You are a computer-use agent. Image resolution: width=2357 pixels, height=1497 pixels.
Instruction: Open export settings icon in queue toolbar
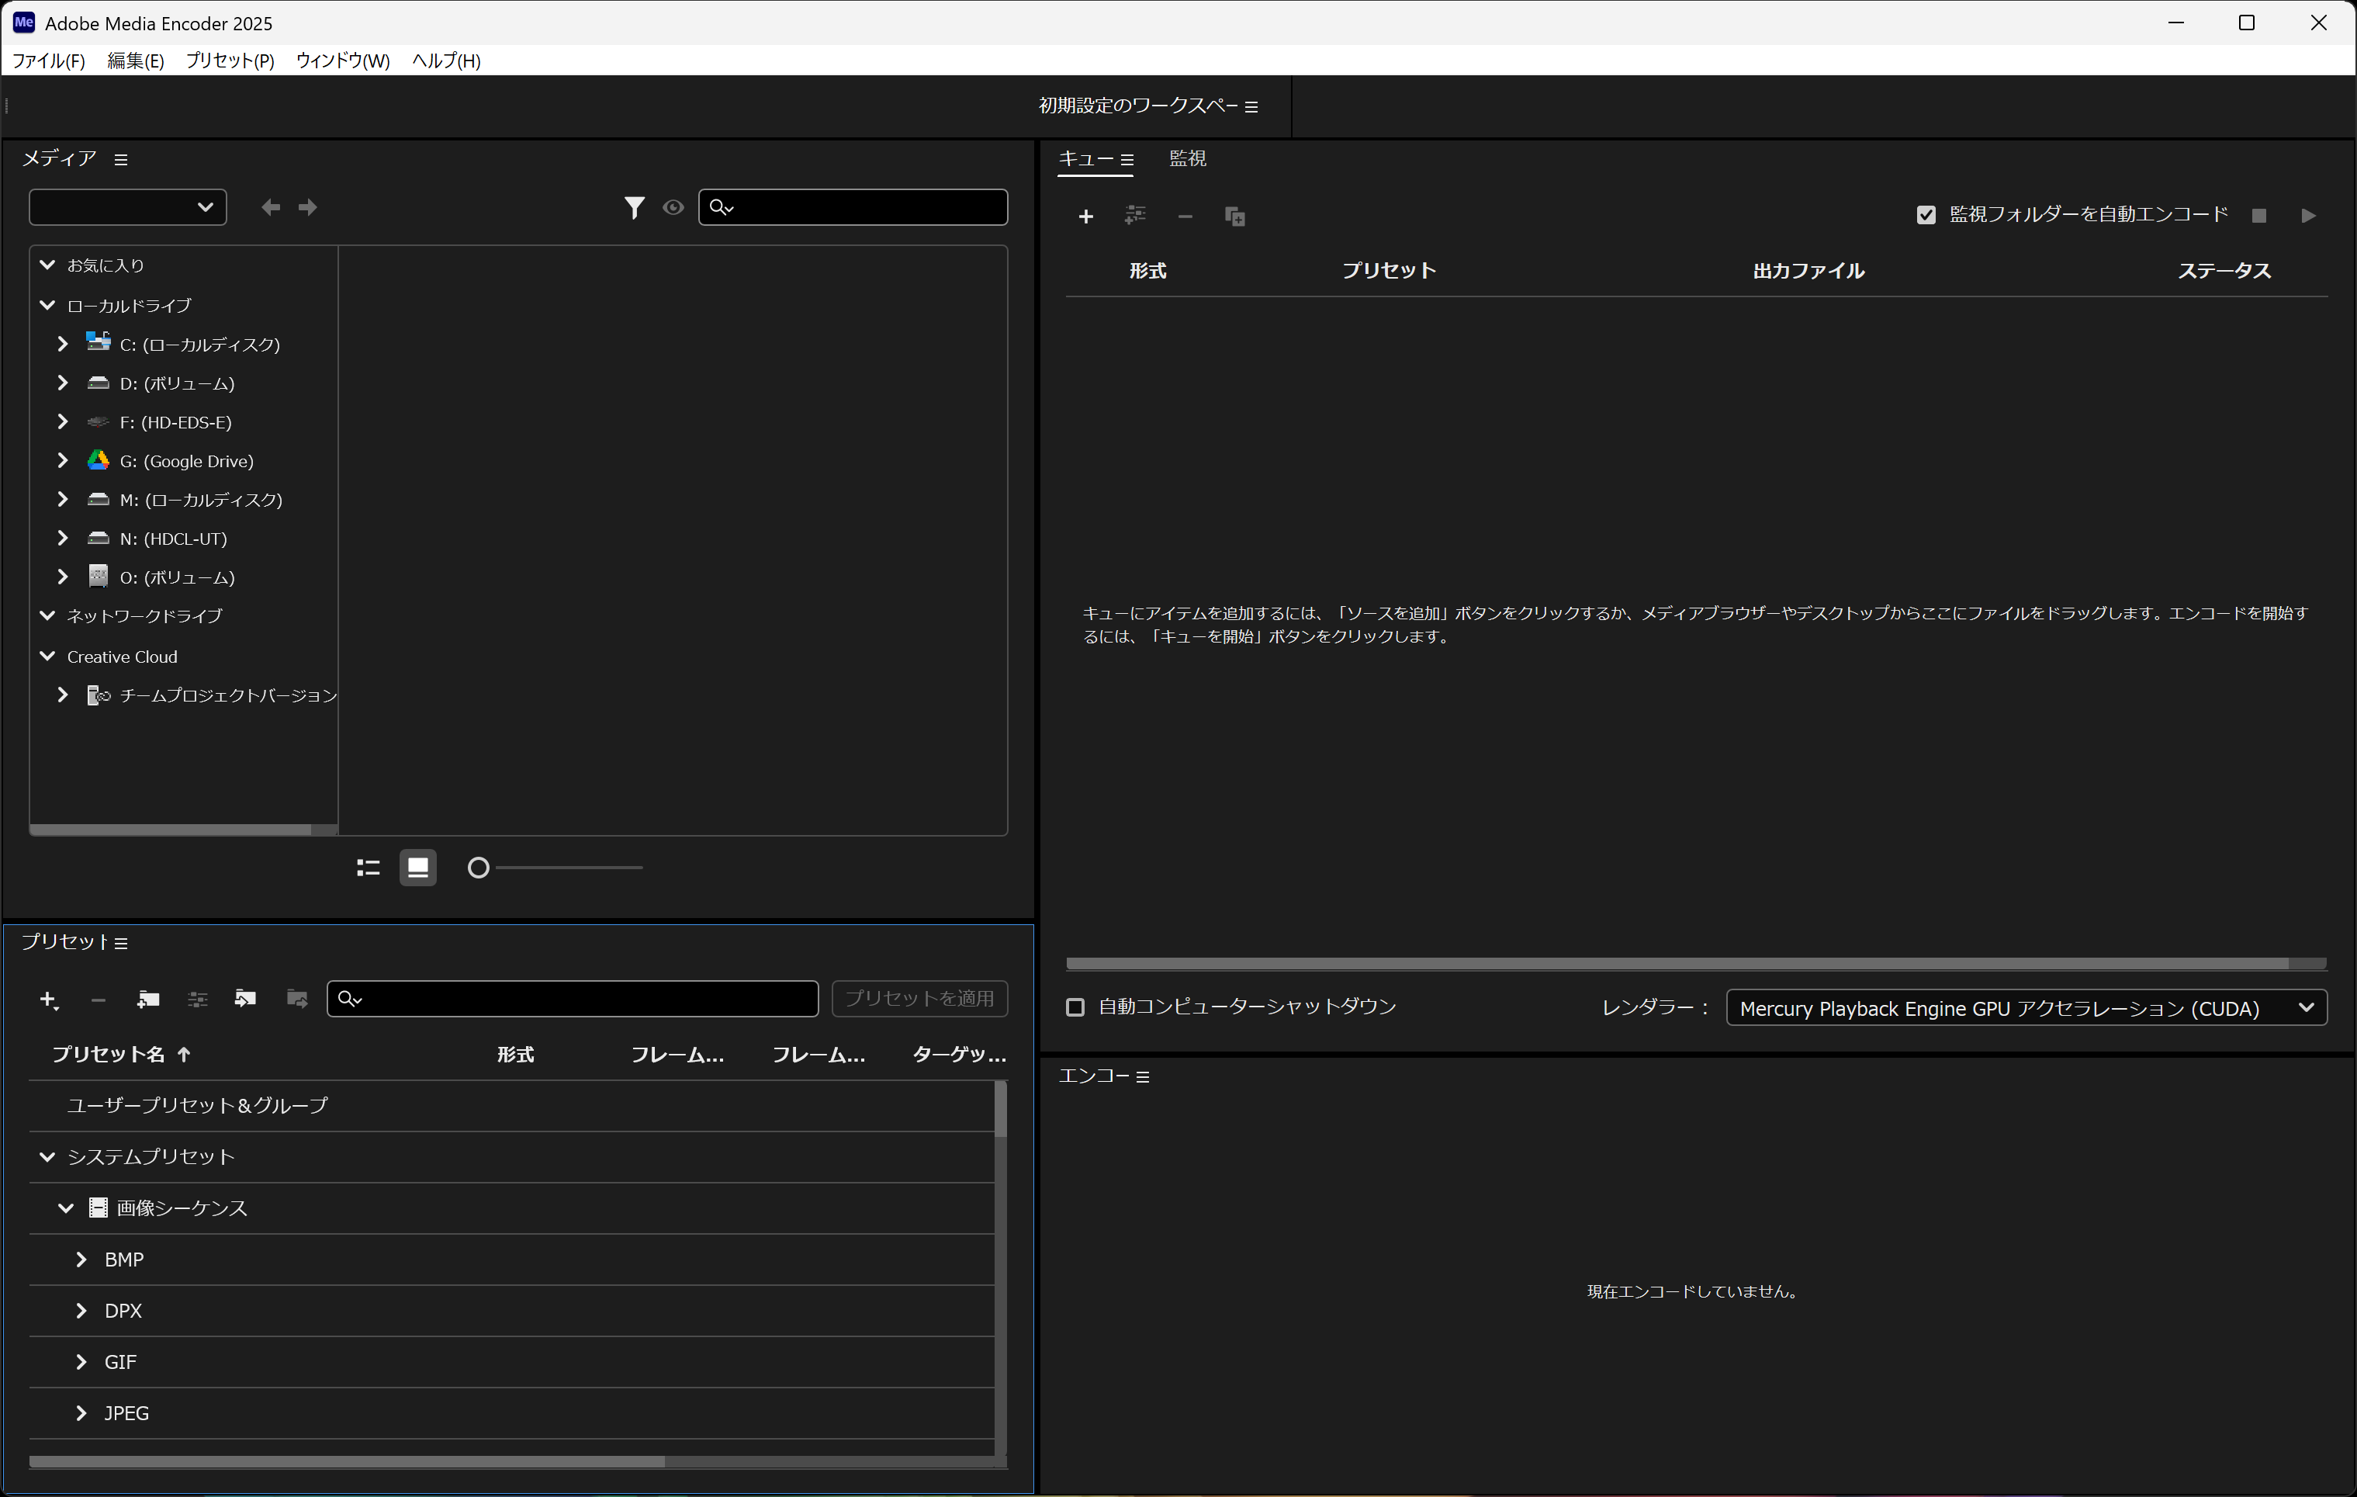coord(1135,216)
